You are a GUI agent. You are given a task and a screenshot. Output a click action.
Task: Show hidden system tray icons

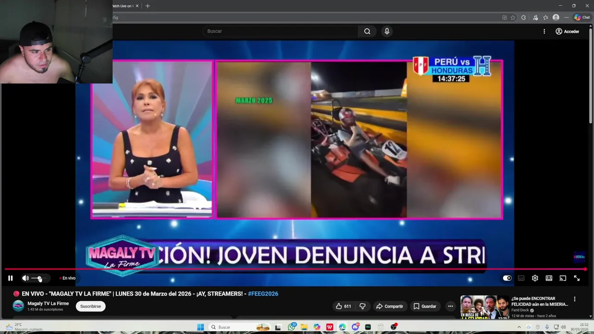[x=520, y=327]
